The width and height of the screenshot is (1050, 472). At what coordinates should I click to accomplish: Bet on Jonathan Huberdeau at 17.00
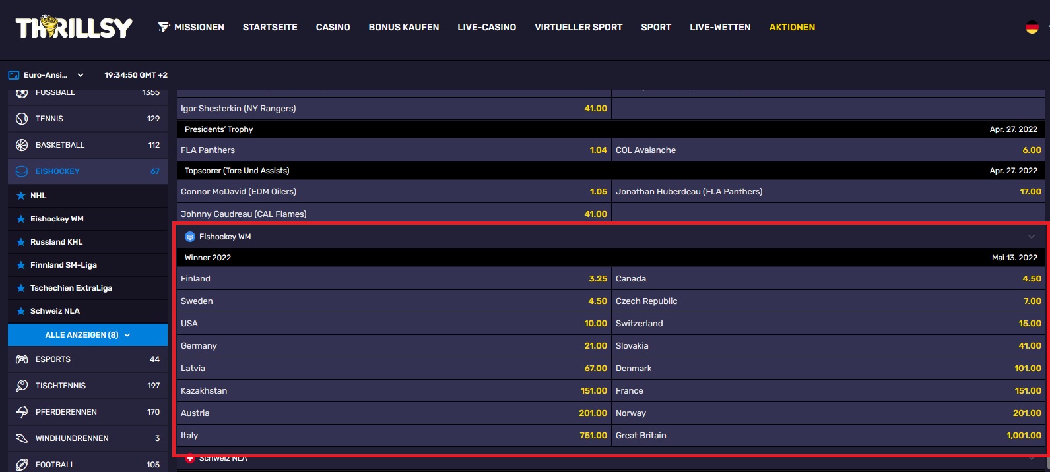click(x=828, y=192)
